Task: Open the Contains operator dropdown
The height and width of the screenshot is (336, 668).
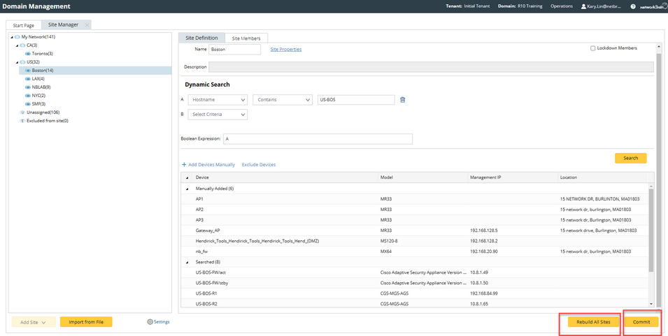Action: point(282,100)
